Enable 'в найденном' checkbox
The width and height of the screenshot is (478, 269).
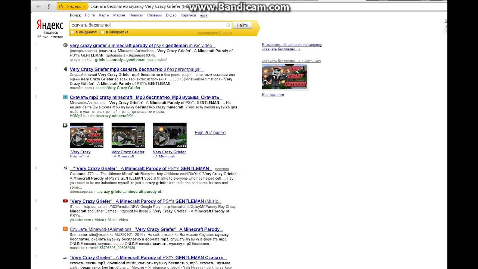72,32
